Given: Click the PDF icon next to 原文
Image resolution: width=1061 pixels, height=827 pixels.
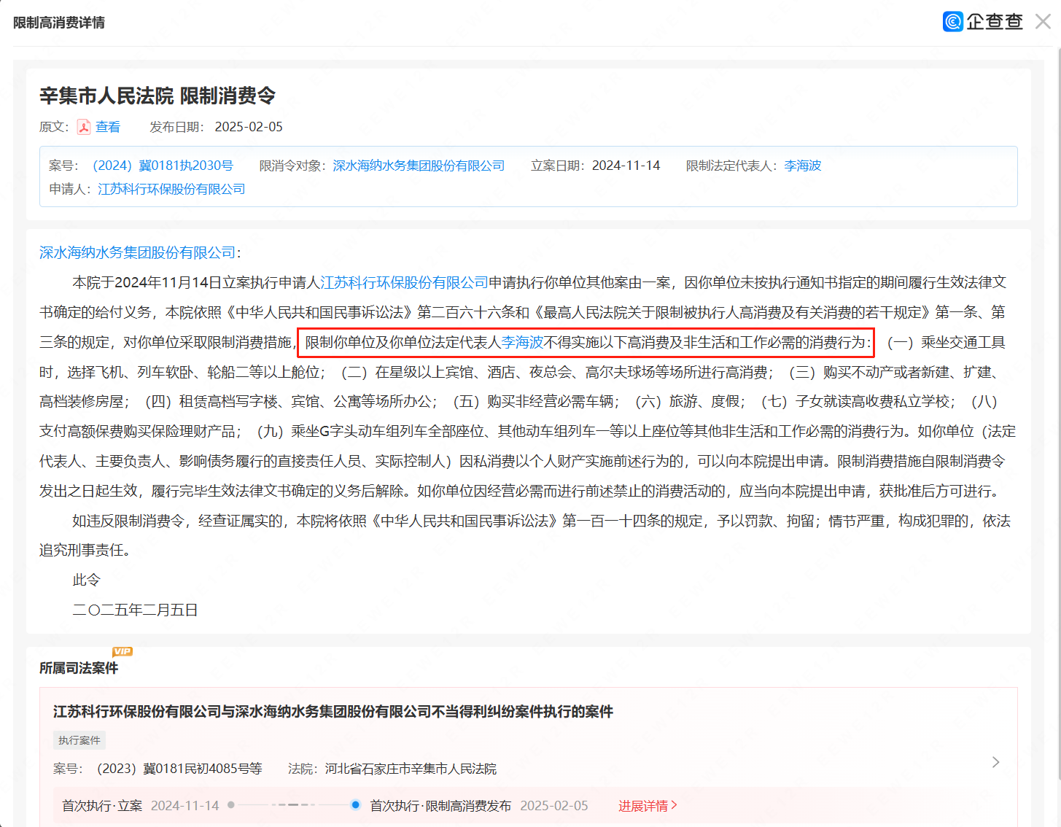Looking at the screenshot, I should pos(84,127).
